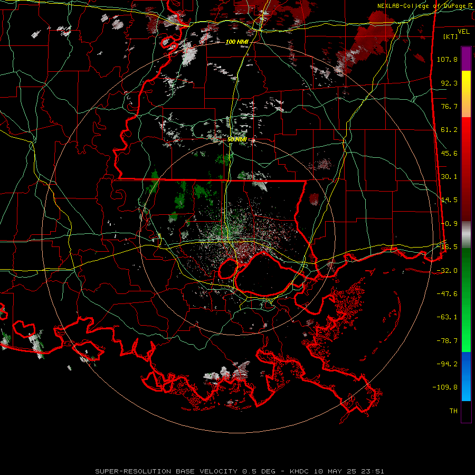
Task: Click the 30.1 velocity scale value
Action: click(449, 177)
